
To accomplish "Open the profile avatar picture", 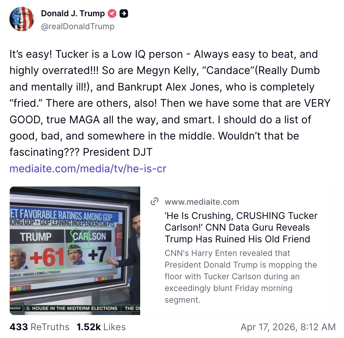I will click(x=22, y=19).
